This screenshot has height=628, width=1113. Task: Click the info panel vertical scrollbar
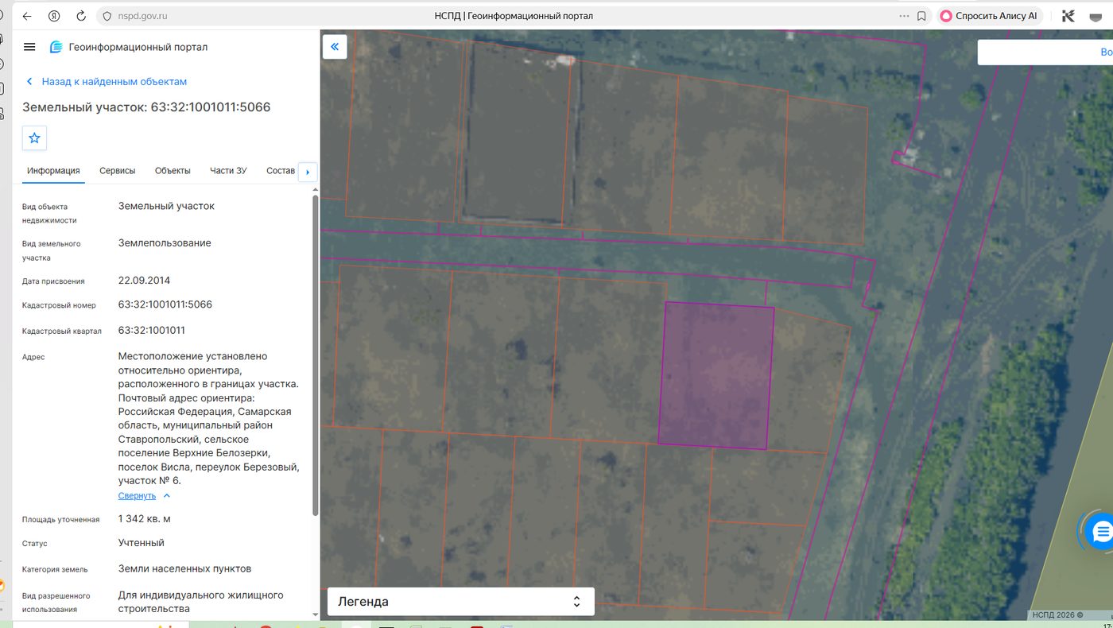(x=316, y=354)
